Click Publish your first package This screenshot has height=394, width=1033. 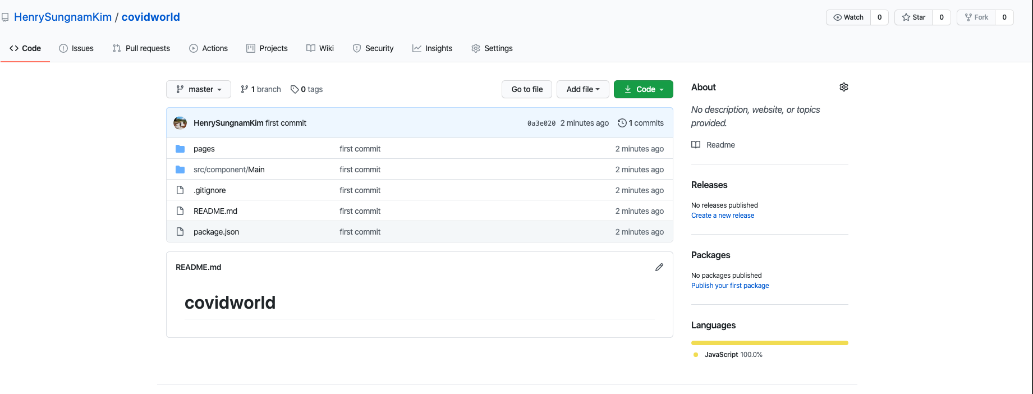click(730, 286)
